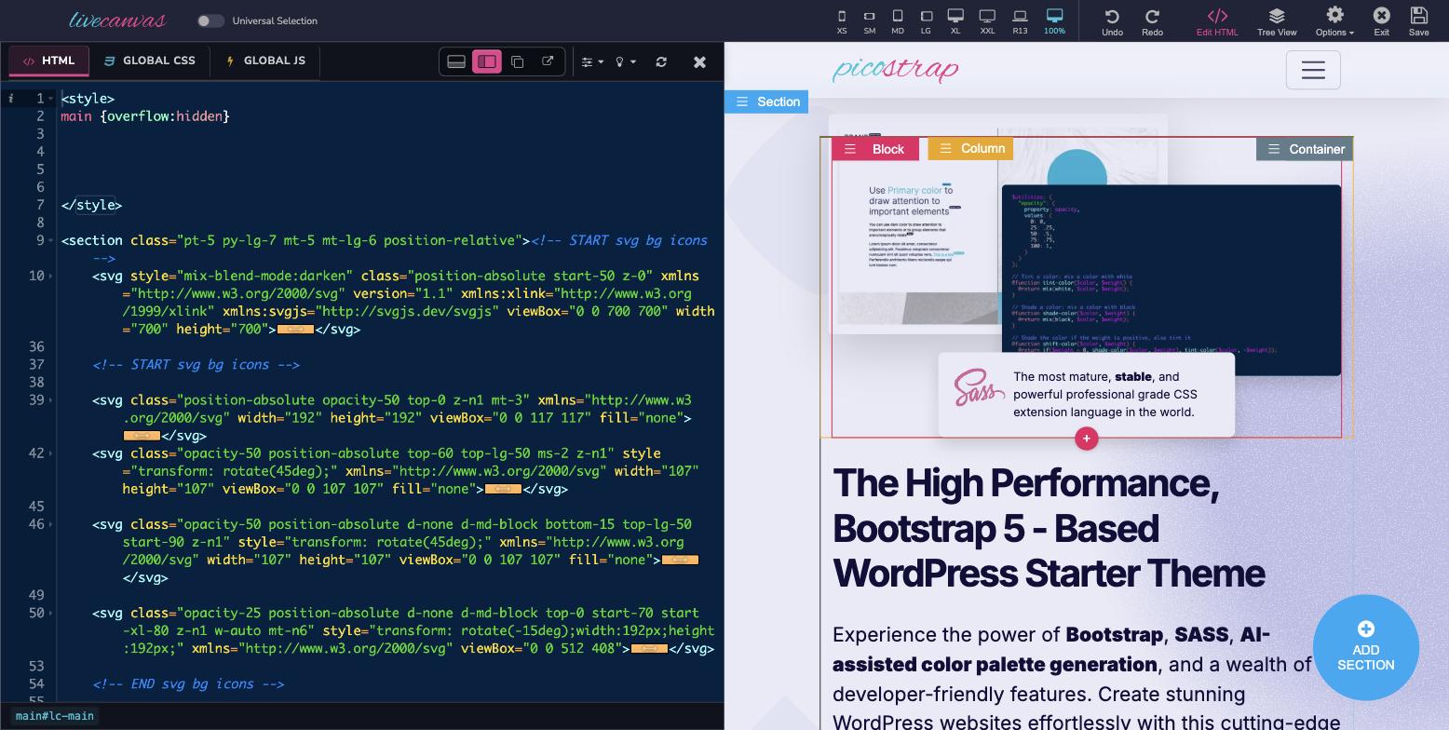Viewport: 1449px width, 730px height.
Task: Expand folded svg content on line 50
Action: click(x=649, y=649)
